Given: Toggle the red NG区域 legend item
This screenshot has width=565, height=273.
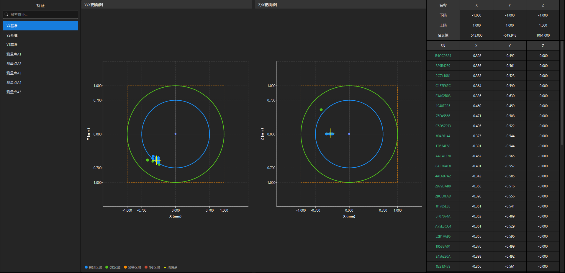Looking at the screenshot, I should coord(152,267).
